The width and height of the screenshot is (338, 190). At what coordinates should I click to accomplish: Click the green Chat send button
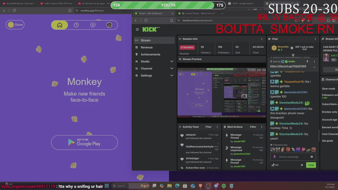click(x=311, y=165)
